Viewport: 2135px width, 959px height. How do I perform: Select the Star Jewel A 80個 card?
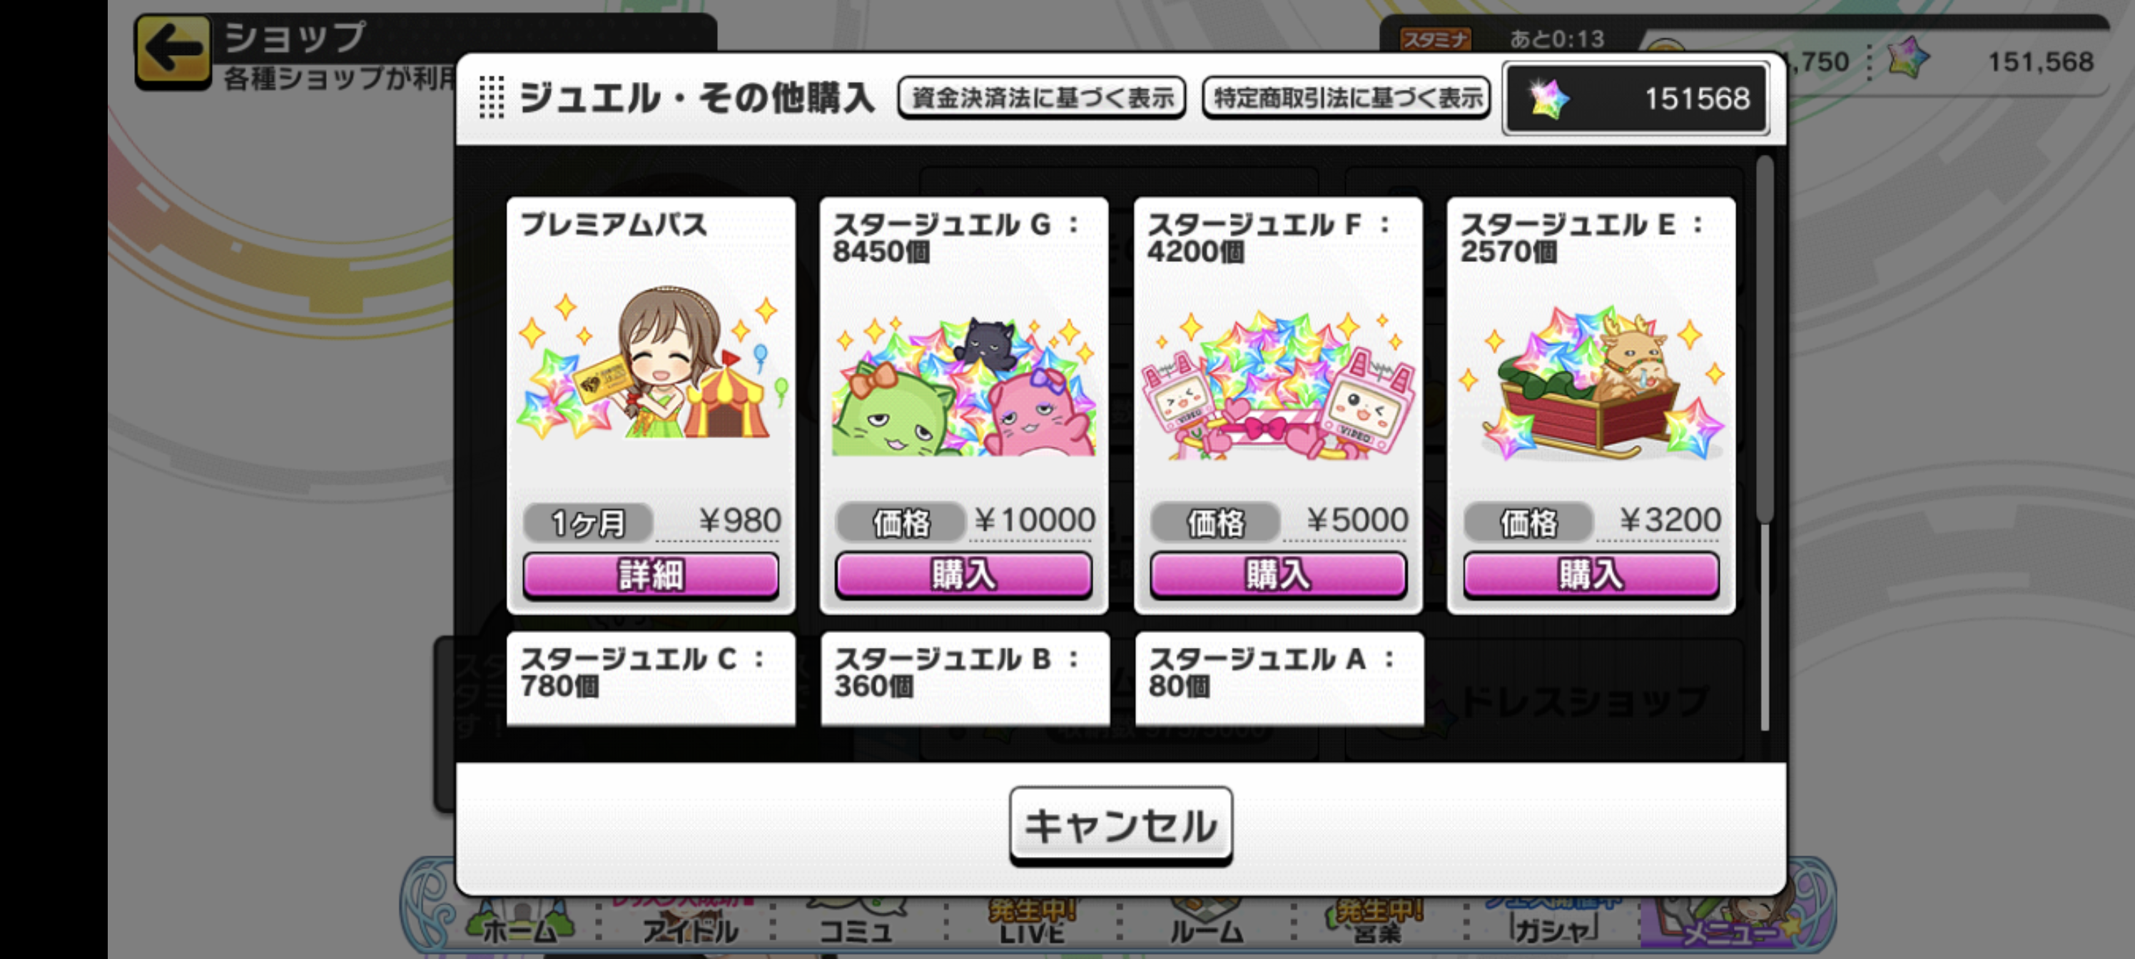click(x=1279, y=679)
